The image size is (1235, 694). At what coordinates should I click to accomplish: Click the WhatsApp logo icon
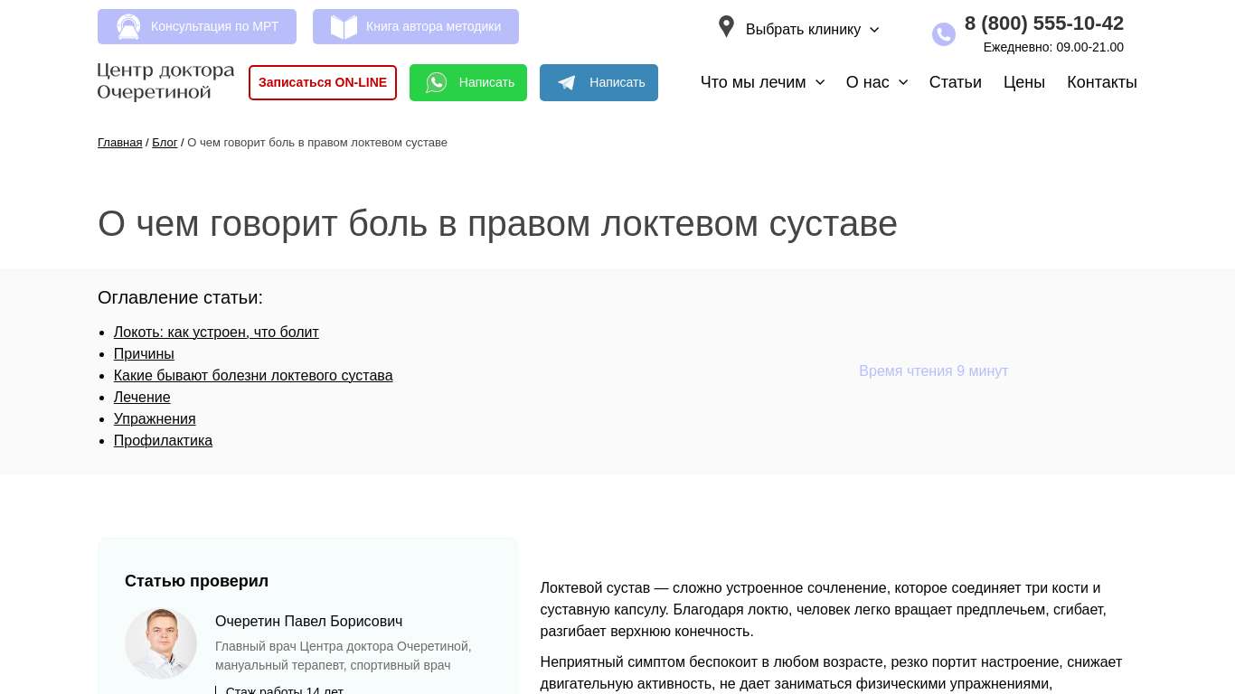tap(437, 83)
